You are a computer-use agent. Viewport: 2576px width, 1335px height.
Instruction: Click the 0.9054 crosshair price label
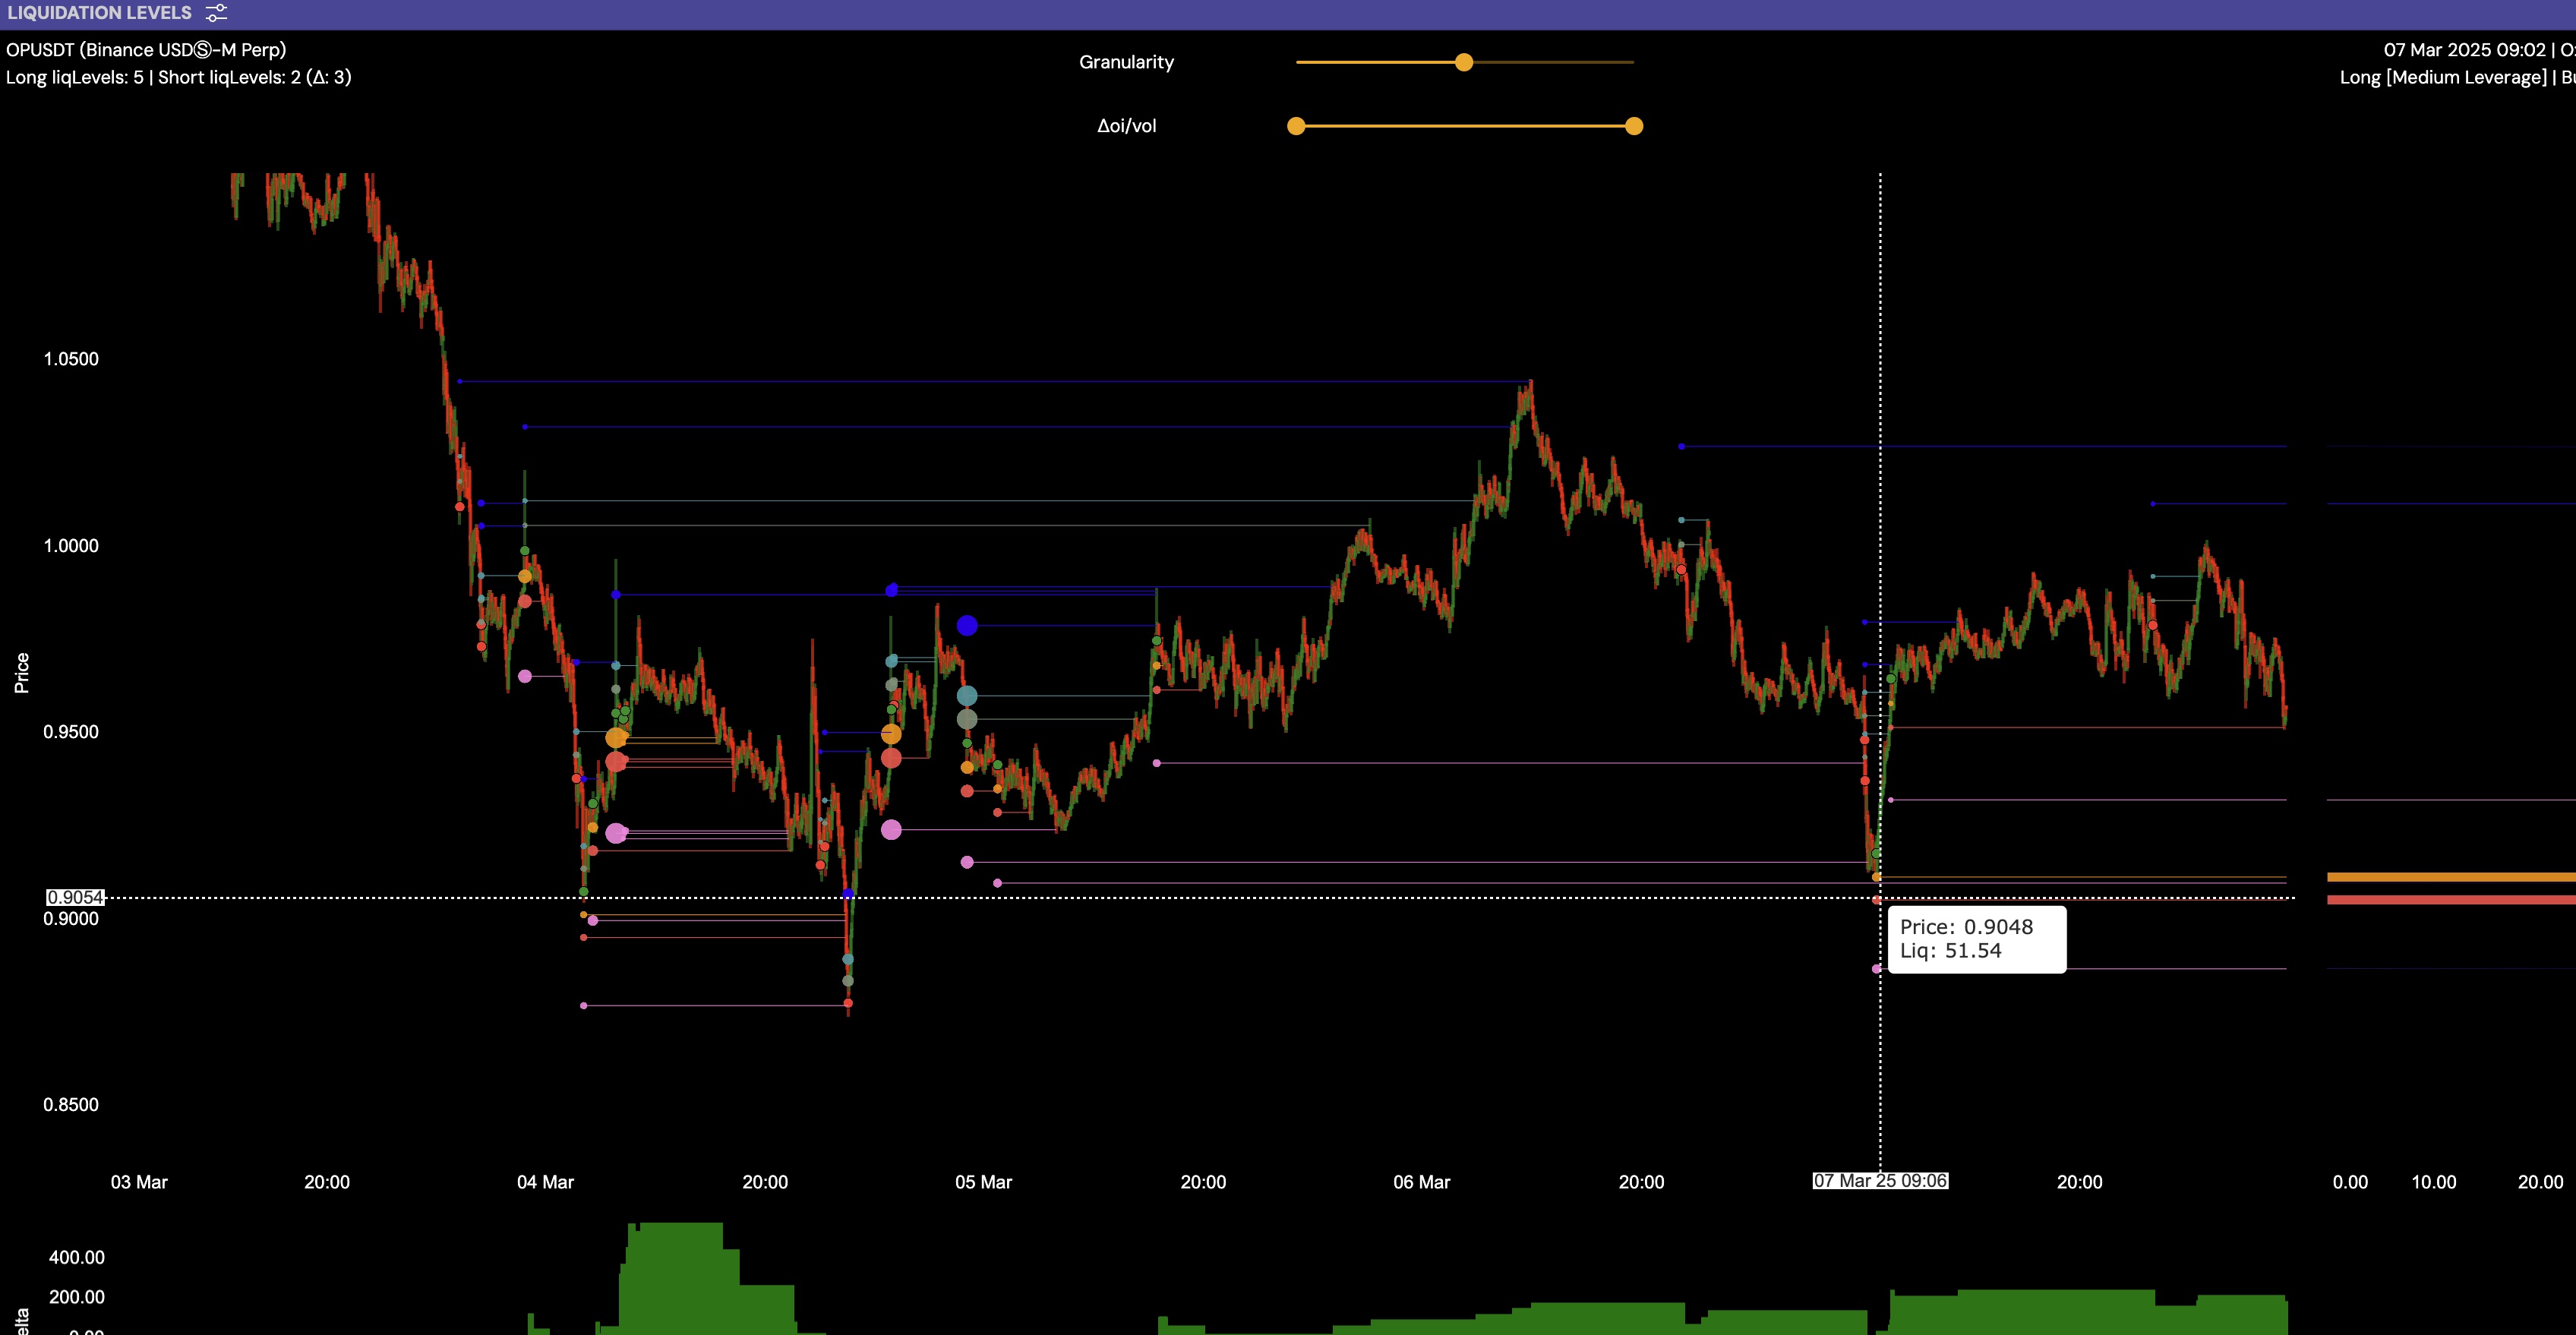(x=76, y=898)
